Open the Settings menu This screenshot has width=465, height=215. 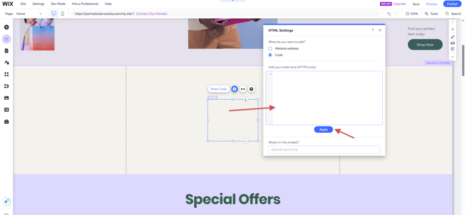[38, 4]
